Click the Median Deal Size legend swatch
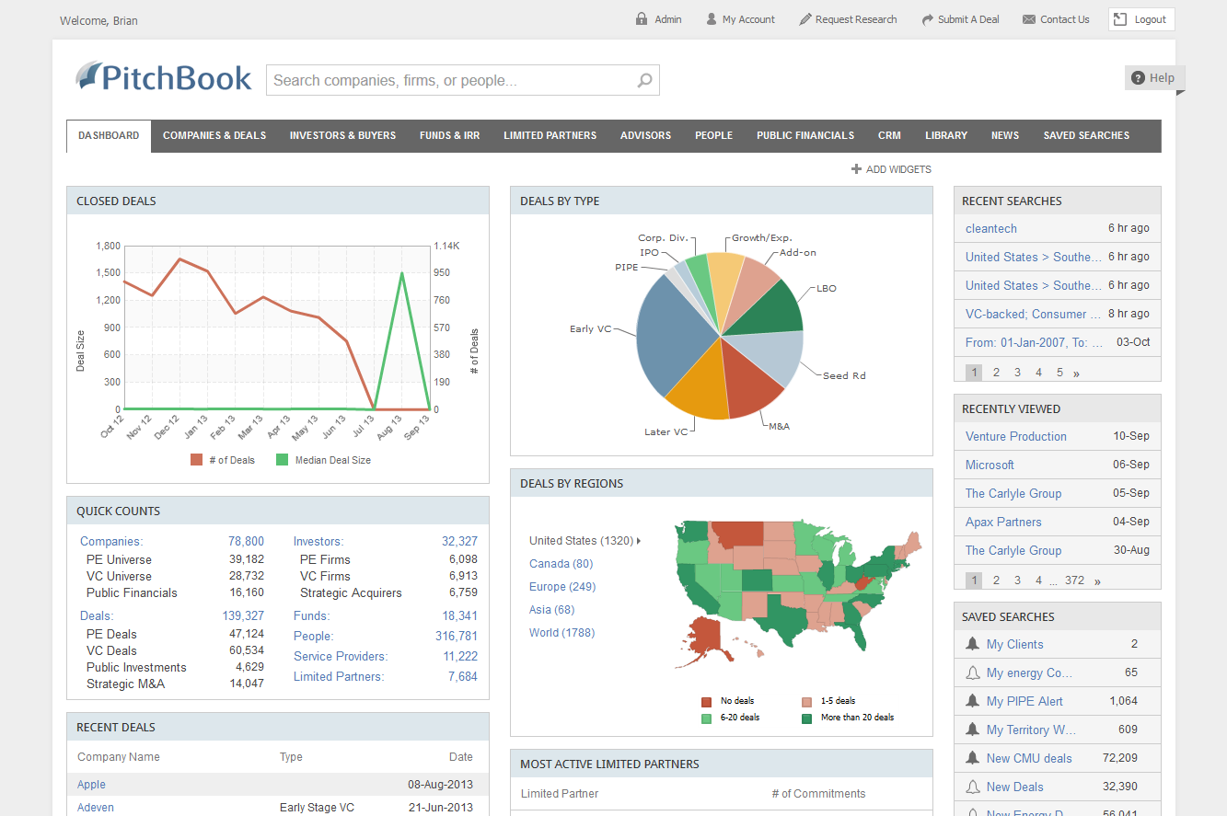 point(282,459)
